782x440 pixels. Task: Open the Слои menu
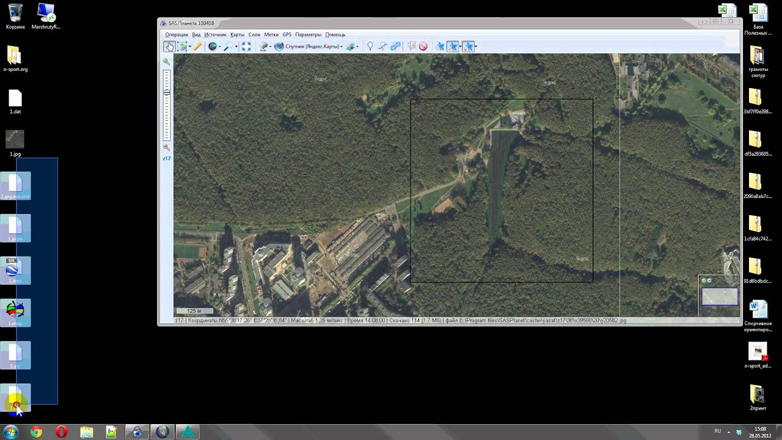tap(254, 35)
